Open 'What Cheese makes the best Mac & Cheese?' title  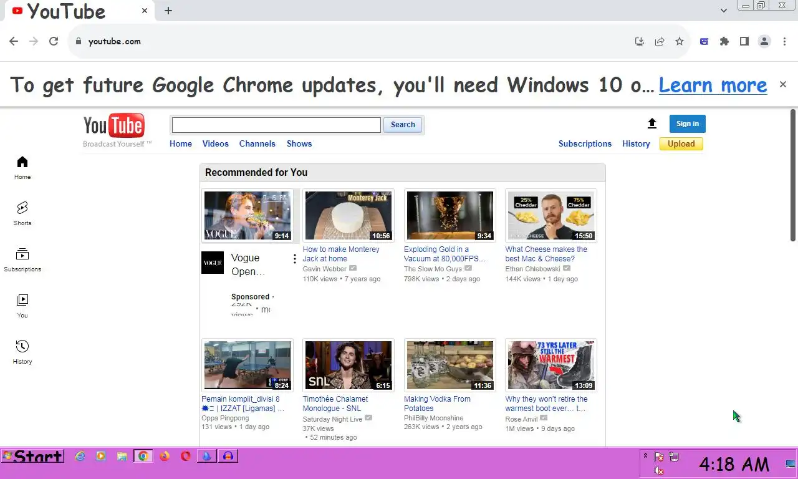point(546,254)
